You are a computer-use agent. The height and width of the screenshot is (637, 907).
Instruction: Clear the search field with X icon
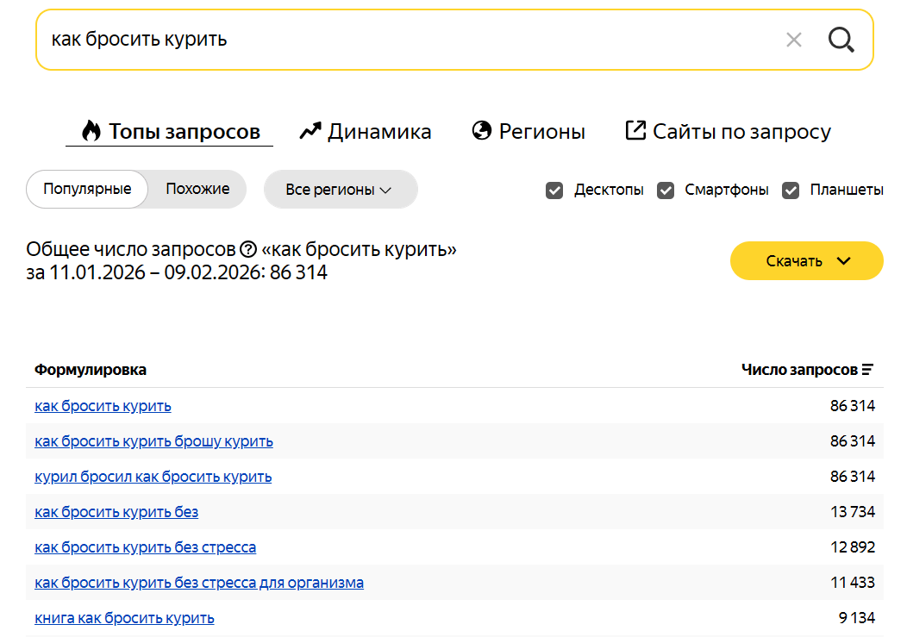pos(794,40)
